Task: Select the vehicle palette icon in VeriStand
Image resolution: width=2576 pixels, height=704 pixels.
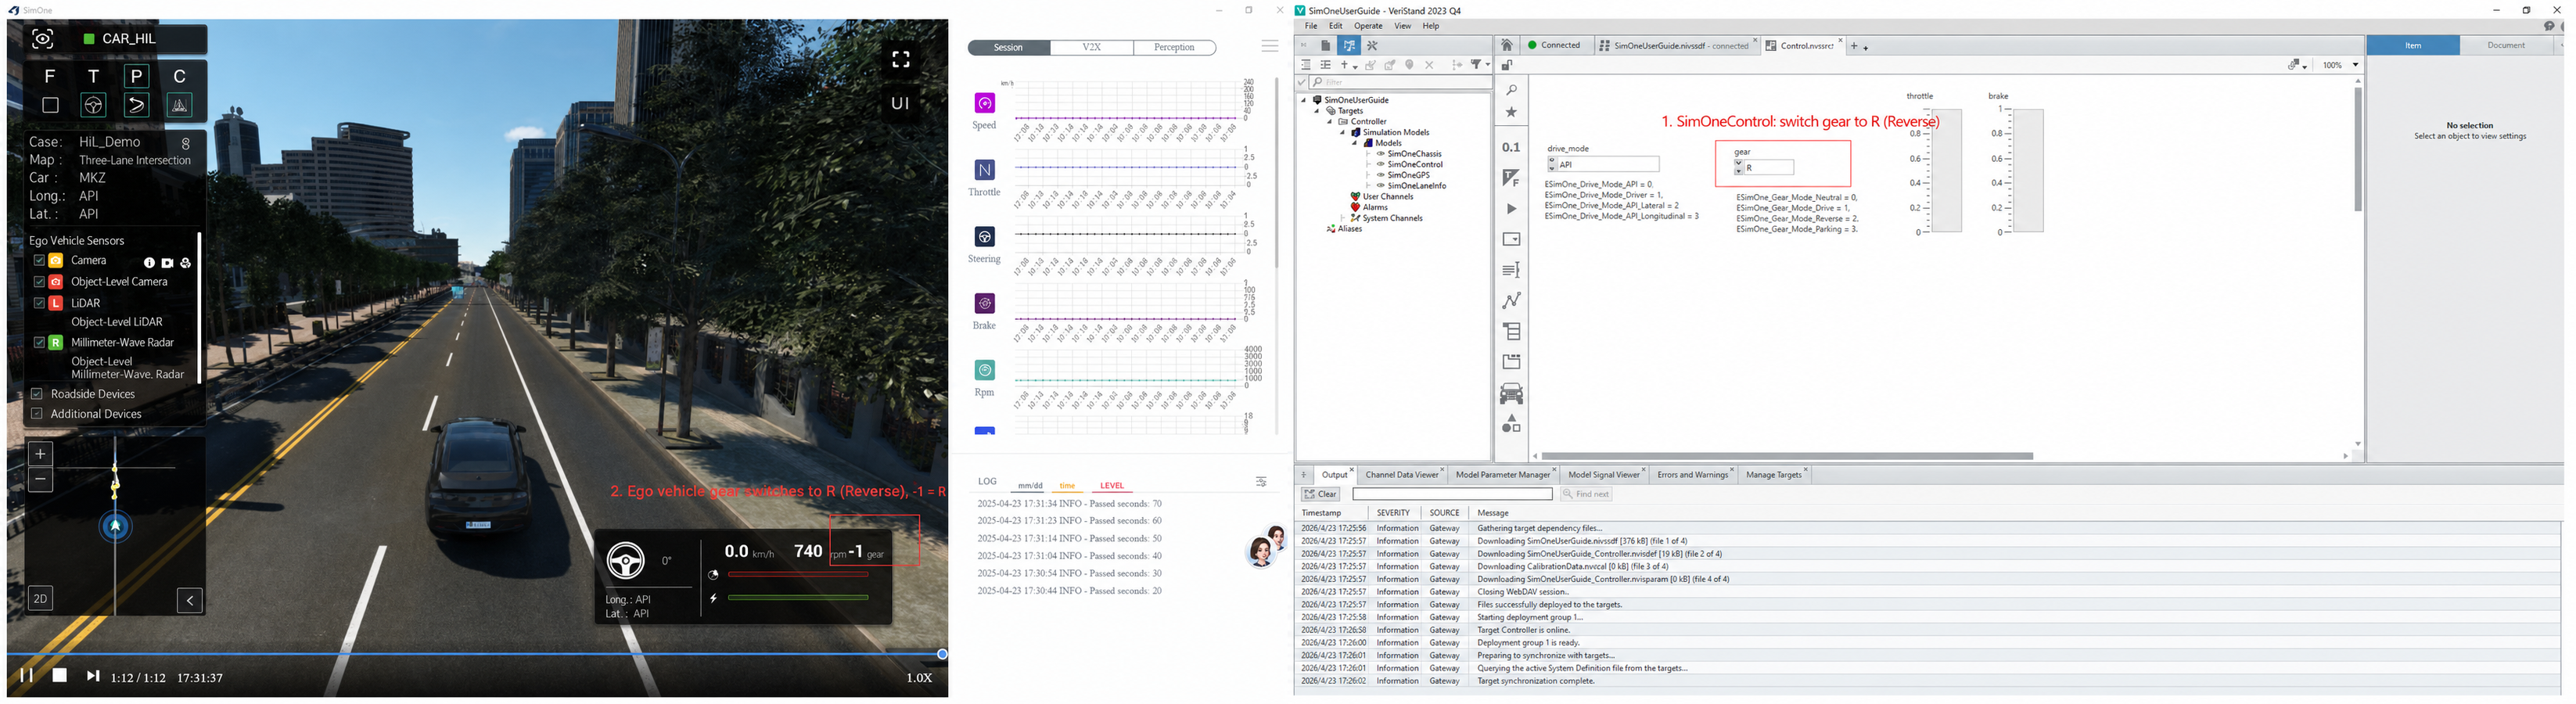Action: 1511,394
